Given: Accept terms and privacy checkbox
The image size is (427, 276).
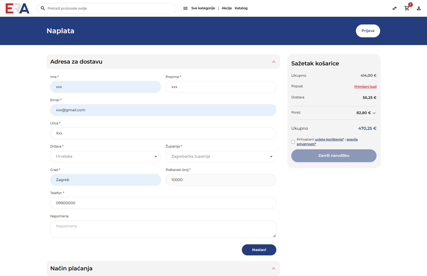Looking at the screenshot, I should coord(293,142).
